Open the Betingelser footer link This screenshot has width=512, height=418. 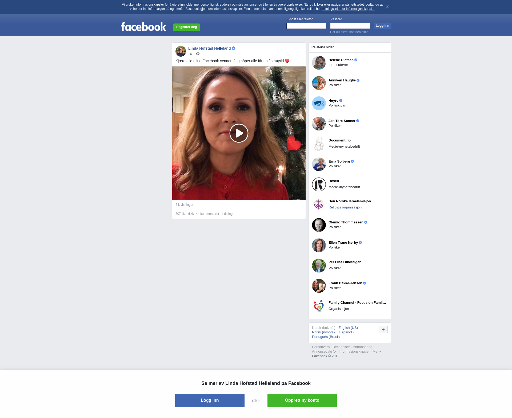341,347
